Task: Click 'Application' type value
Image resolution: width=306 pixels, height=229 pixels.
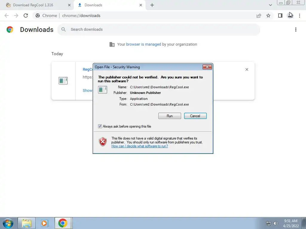Action: point(139,99)
